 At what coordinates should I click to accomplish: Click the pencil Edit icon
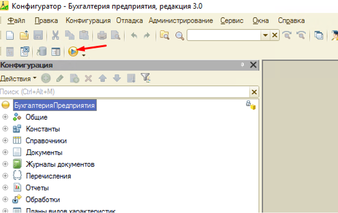(x=60, y=78)
